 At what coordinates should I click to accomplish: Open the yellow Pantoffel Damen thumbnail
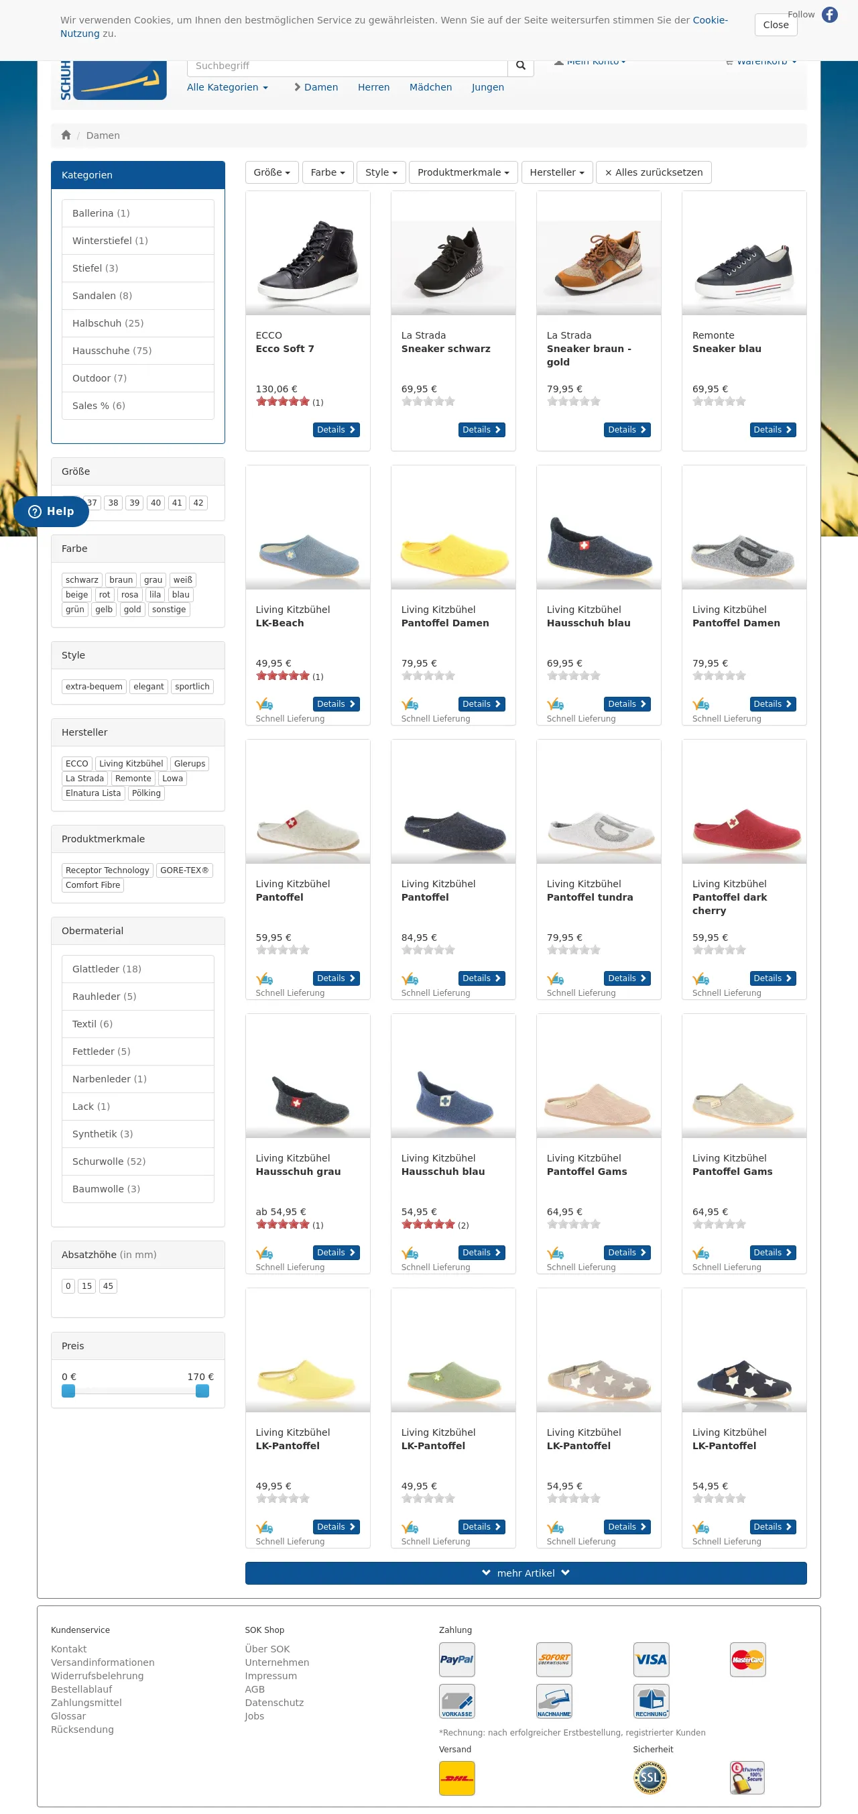453,528
